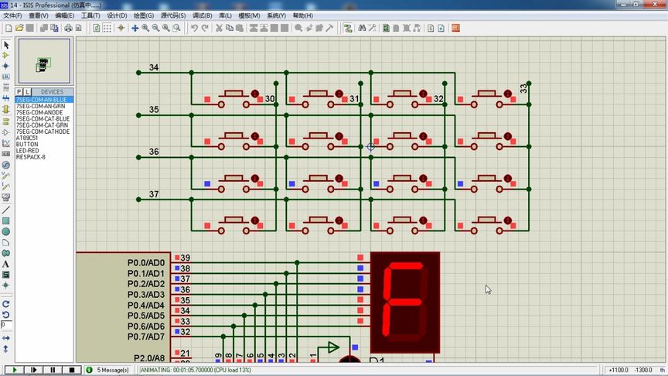
Task: Toggle the grid display icon
Action: click(107, 28)
